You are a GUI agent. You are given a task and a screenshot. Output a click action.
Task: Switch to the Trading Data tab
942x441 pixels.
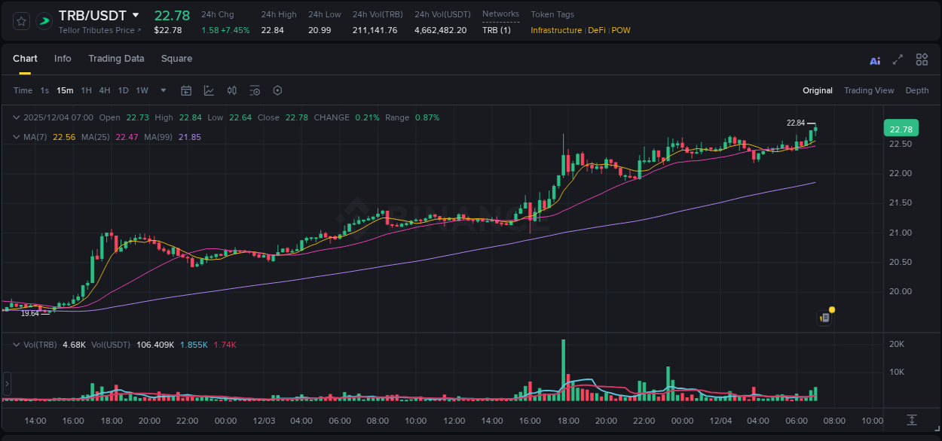(116, 59)
